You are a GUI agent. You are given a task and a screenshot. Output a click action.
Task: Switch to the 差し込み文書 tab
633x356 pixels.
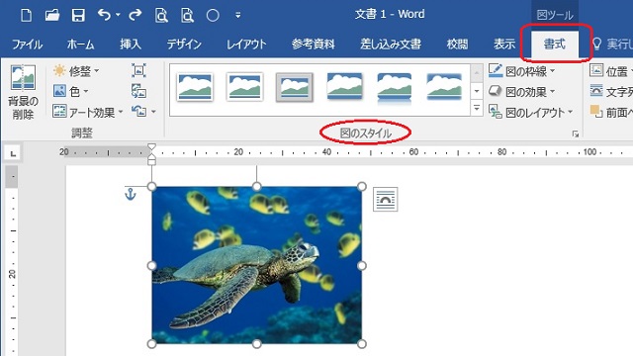click(391, 44)
